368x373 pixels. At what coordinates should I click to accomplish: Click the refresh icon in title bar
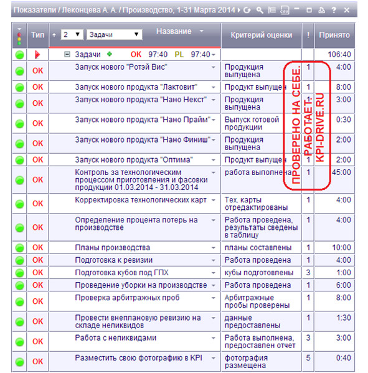coord(247,10)
